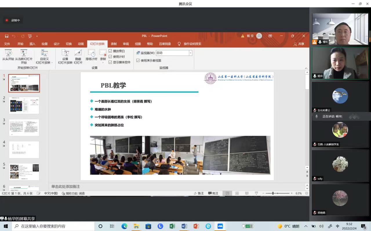Screen dimensions: 371x231
Task: Click the 从头开始 slideshow icon
Action: [8, 53]
